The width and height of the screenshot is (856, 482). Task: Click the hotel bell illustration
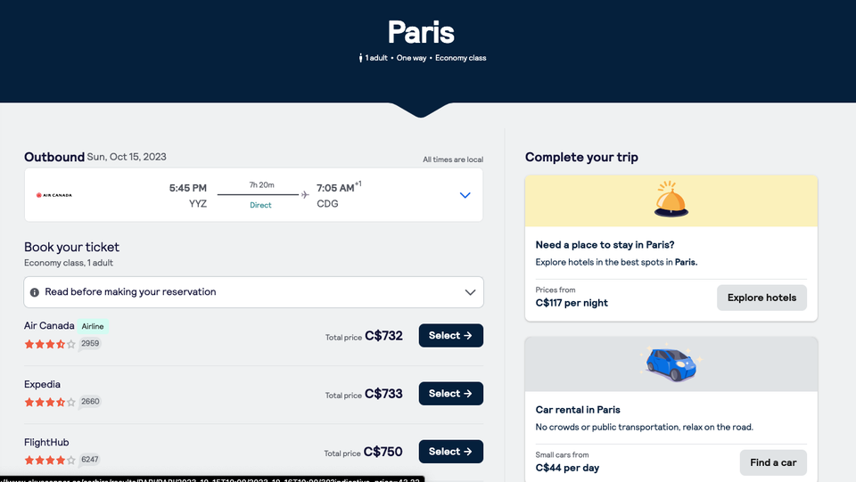pos(671,200)
